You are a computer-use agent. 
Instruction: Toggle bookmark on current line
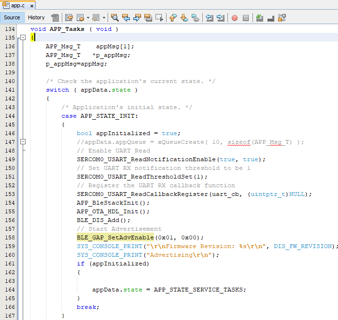195,18
